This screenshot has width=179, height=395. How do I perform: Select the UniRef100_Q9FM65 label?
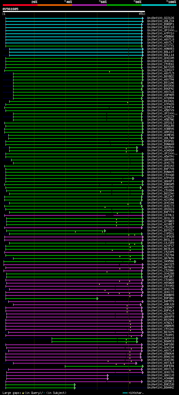coord(161,95)
